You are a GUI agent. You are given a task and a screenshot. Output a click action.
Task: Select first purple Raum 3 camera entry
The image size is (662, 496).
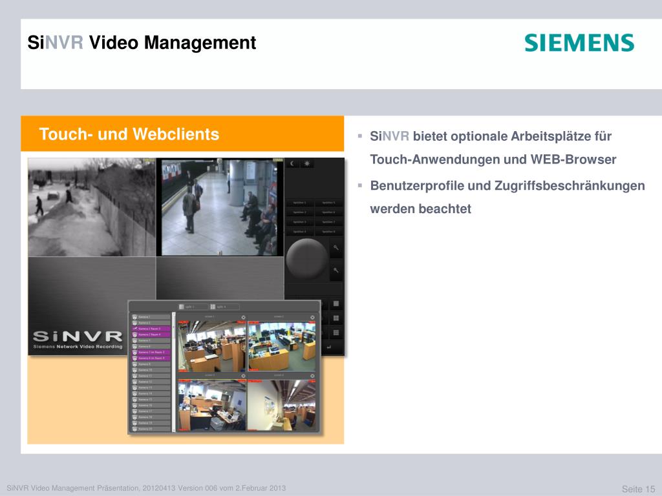151,329
